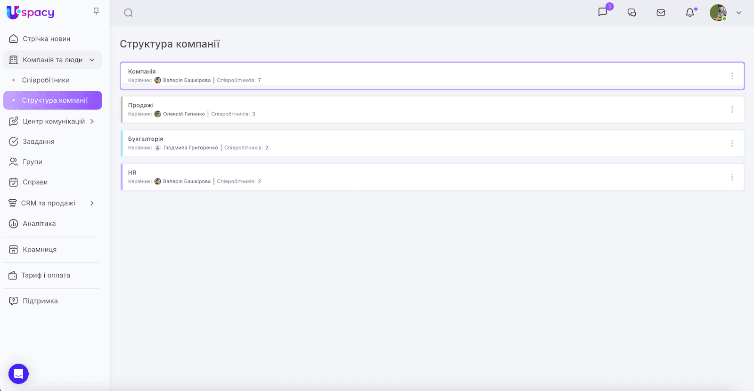Click the user profile avatar
754x391 pixels.
pos(718,13)
